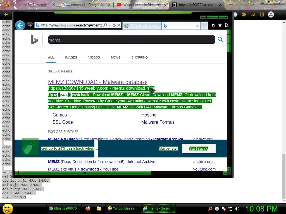Click Maybe later on the cash back banner
The image size is (286, 214).
click(x=168, y=149)
